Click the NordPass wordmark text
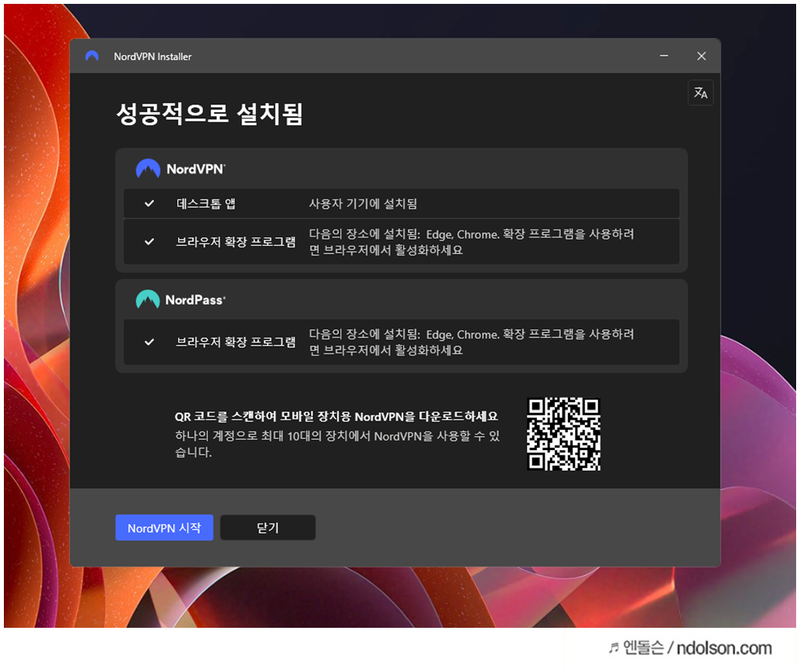800x668 pixels. [x=196, y=300]
